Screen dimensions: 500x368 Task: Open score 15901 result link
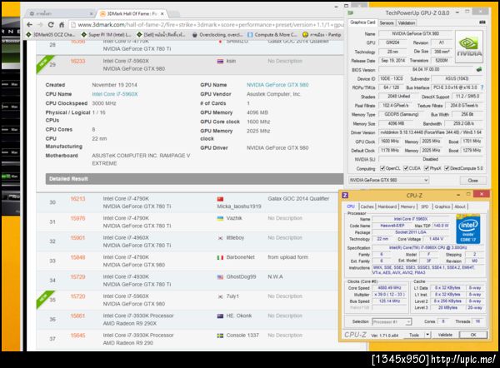[77, 237]
